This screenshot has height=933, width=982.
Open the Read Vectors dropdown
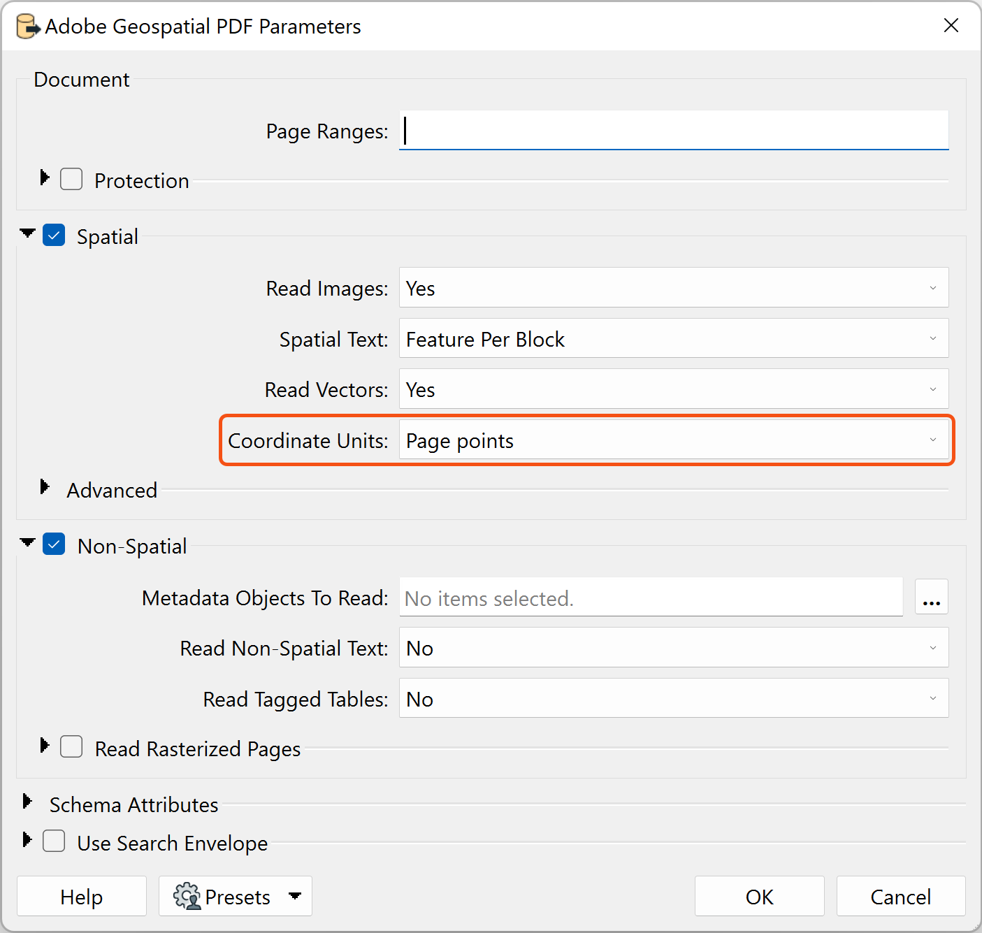pyautogui.click(x=674, y=389)
